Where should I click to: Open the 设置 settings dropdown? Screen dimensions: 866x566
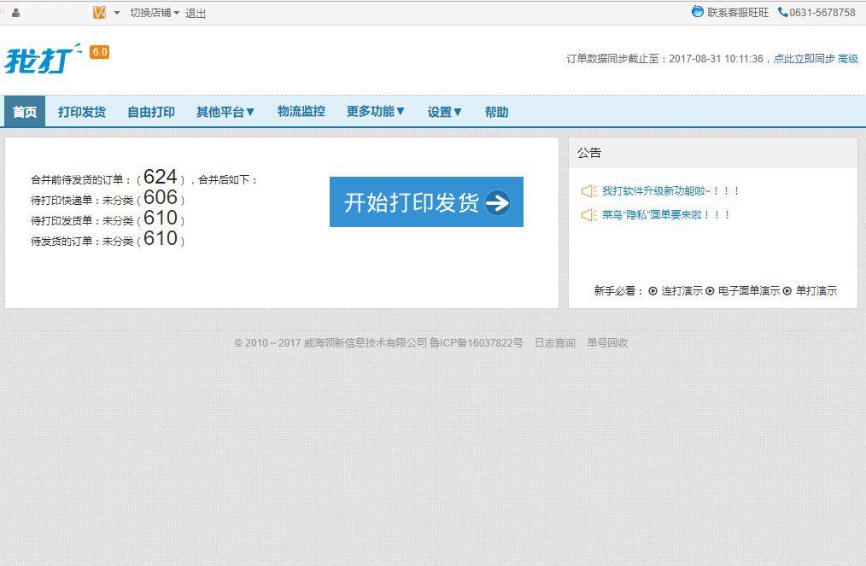443,111
